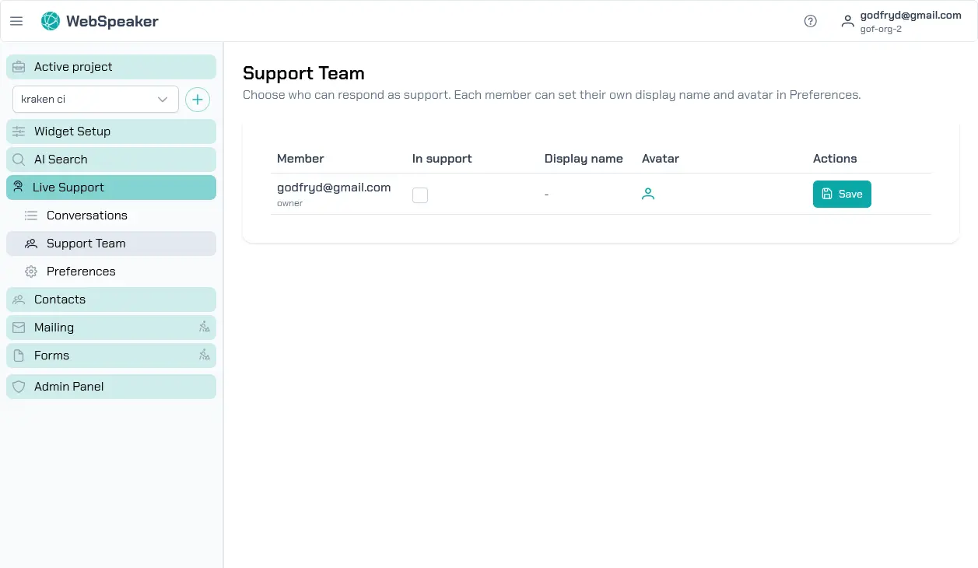Click the user account icon in the header

847,21
